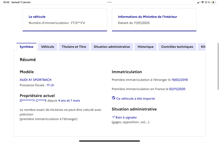The height and width of the screenshot is (143, 219).
Task: Click the Immatriculation heading
Action: click(127, 72)
